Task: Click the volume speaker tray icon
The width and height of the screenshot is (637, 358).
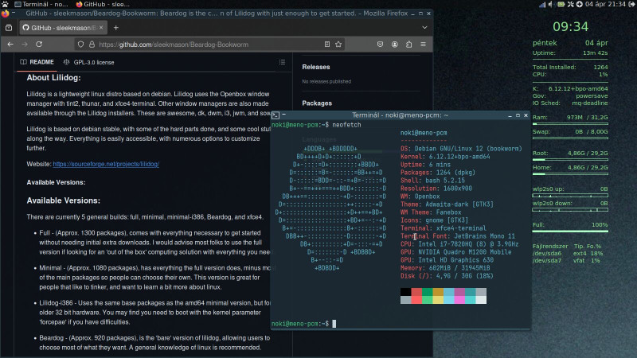Action: [x=550, y=4]
